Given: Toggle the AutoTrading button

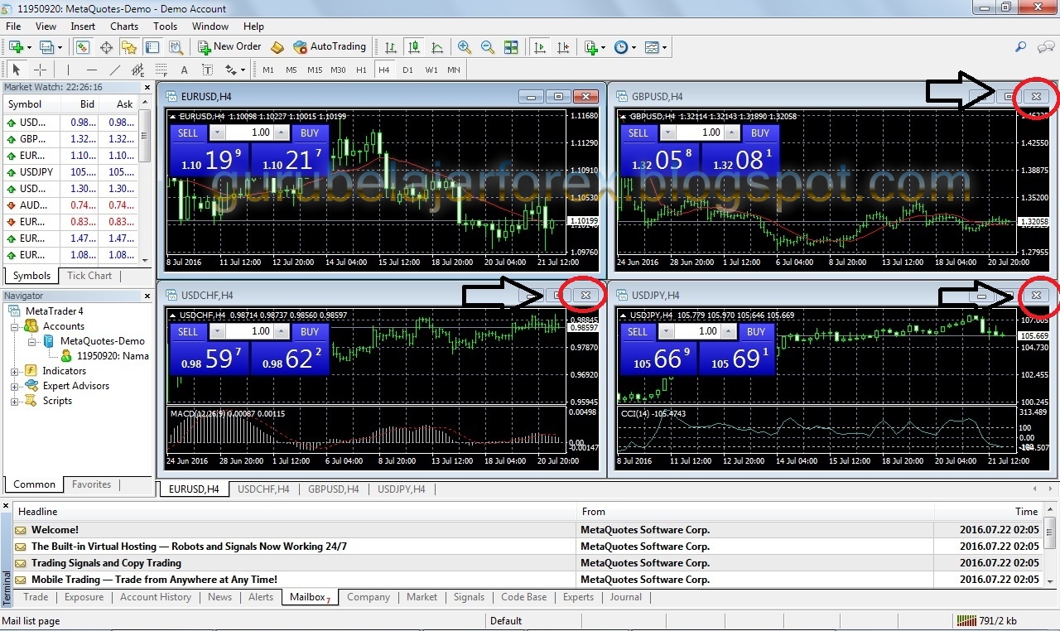Looking at the screenshot, I should click(x=329, y=47).
